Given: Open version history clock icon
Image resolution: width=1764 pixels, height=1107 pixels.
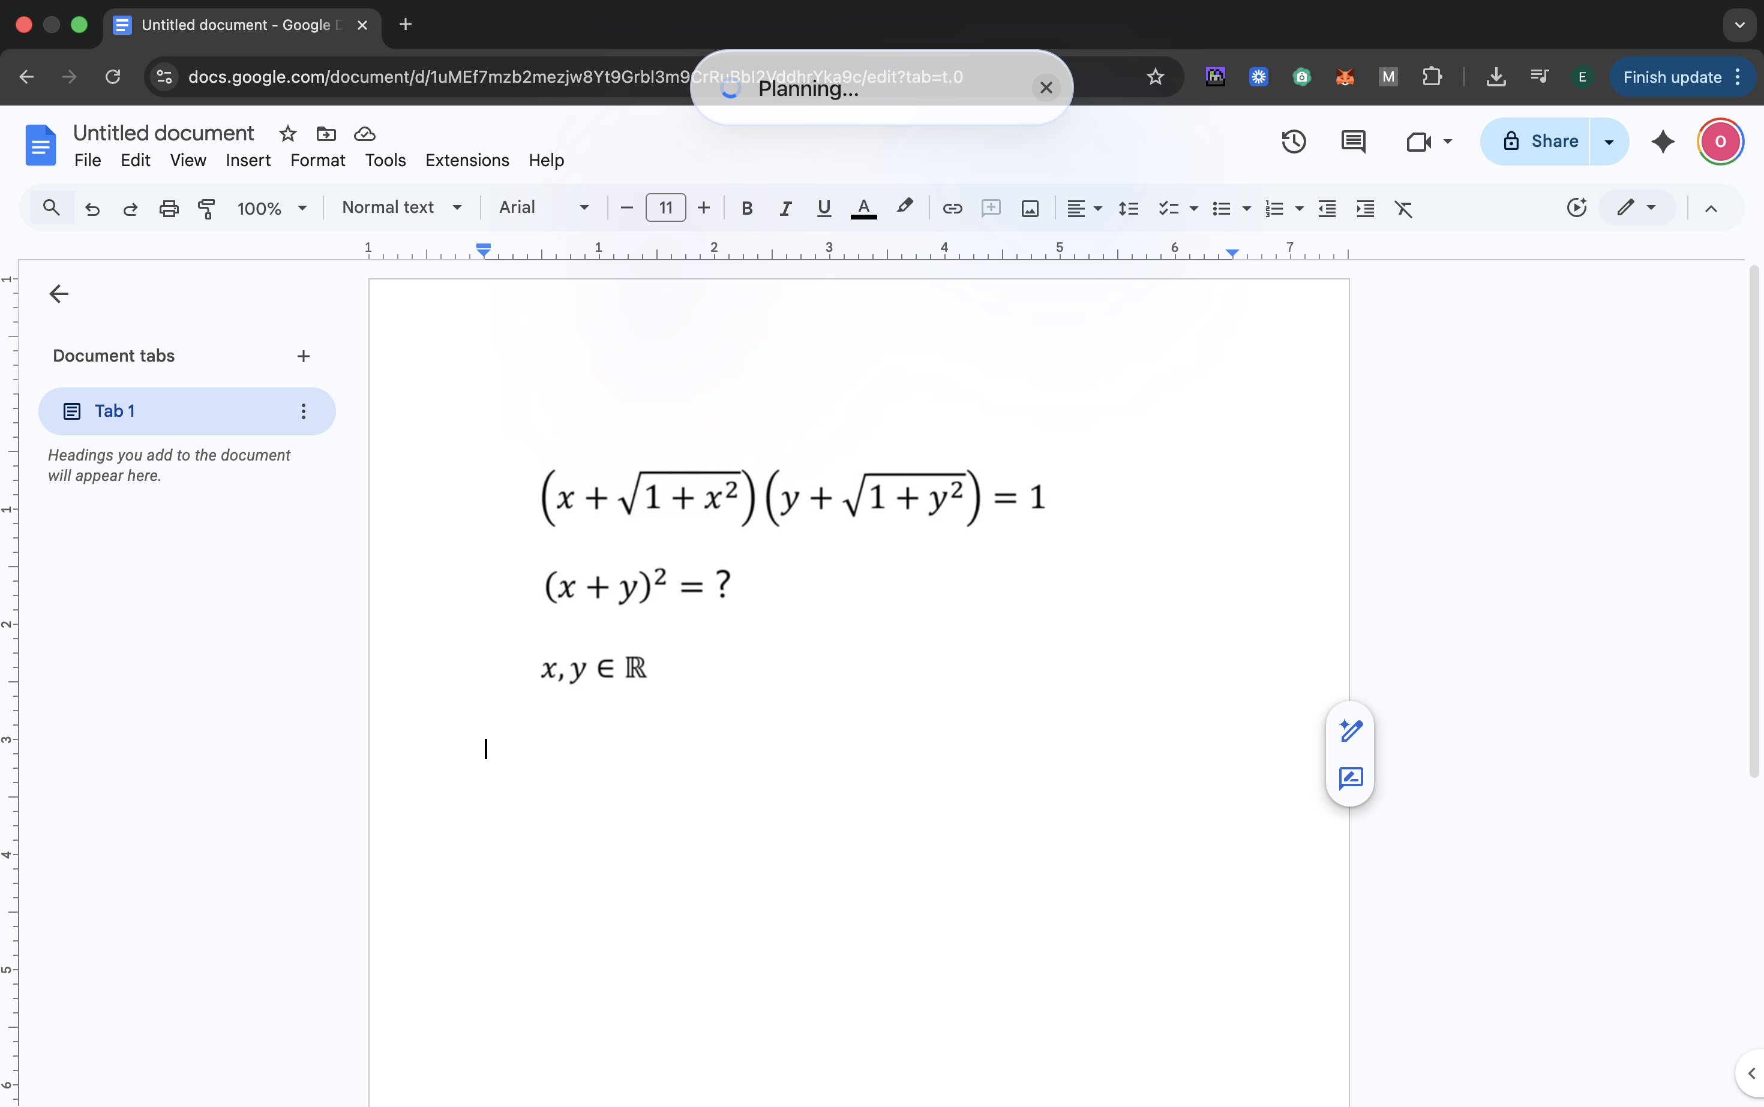Looking at the screenshot, I should coord(1293,142).
